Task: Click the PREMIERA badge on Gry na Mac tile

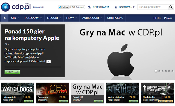Action: 98,101
